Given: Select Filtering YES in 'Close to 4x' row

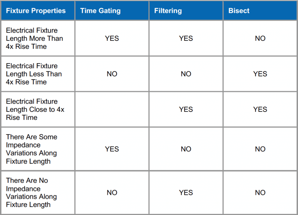Looking at the screenshot, I should coord(186,109).
